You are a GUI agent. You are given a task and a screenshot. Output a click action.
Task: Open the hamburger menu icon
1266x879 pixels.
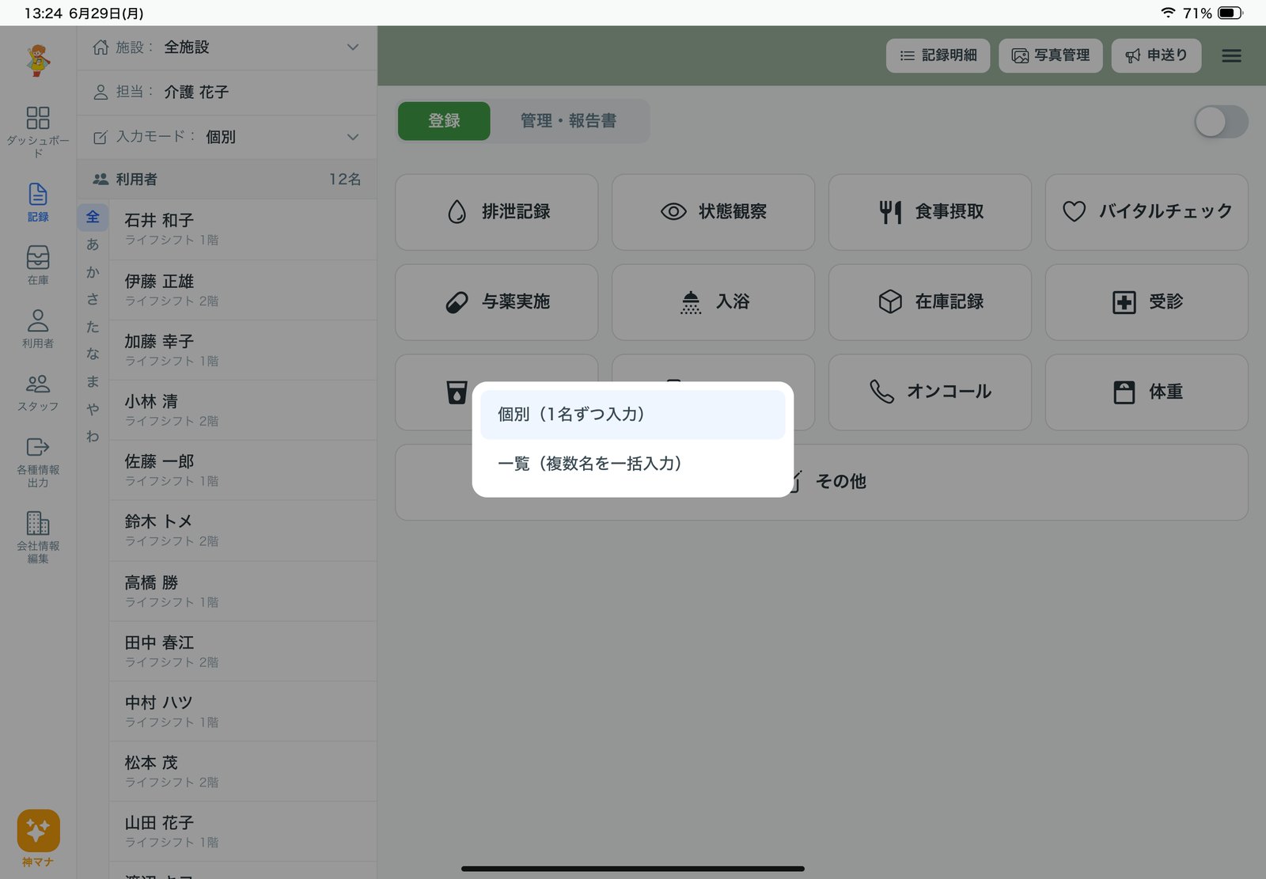pyautogui.click(x=1231, y=55)
